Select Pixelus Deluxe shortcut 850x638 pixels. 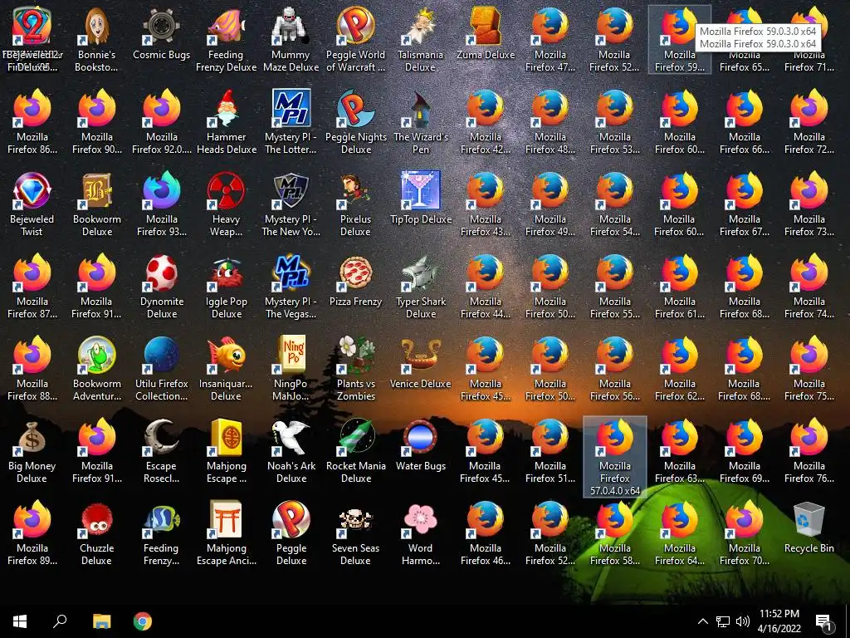point(355,204)
